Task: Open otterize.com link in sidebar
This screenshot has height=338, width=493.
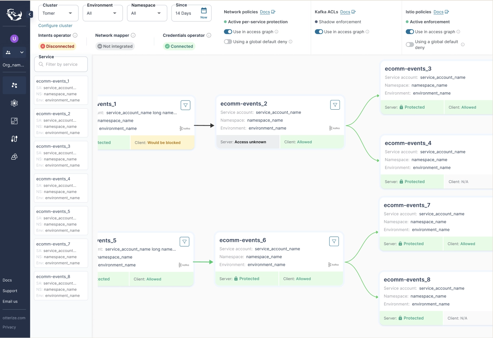Action: [x=14, y=318]
